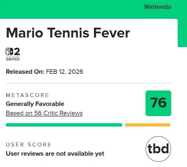Open Based on 56 Critic Reviews link
Viewport: 187px width, 167px height.
44,113
